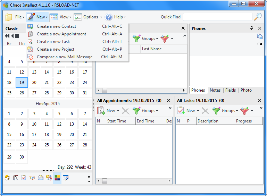
Task: Click the Quick Find magnifier icon
Action: coord(258,17)
